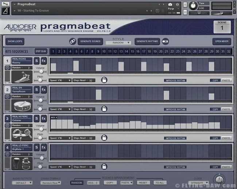The image size is (237, 189).
Task: Toggle the lock on Real Kicks sequence
Action: tap(104, 80)
